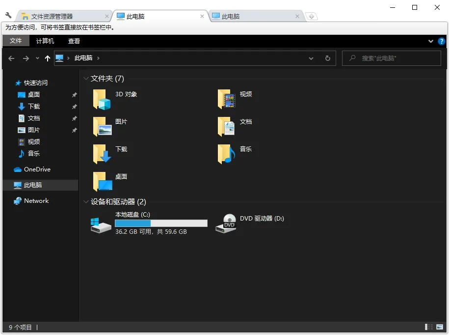Close the 文件资源管理器 tab

click(x=106, y=16)
